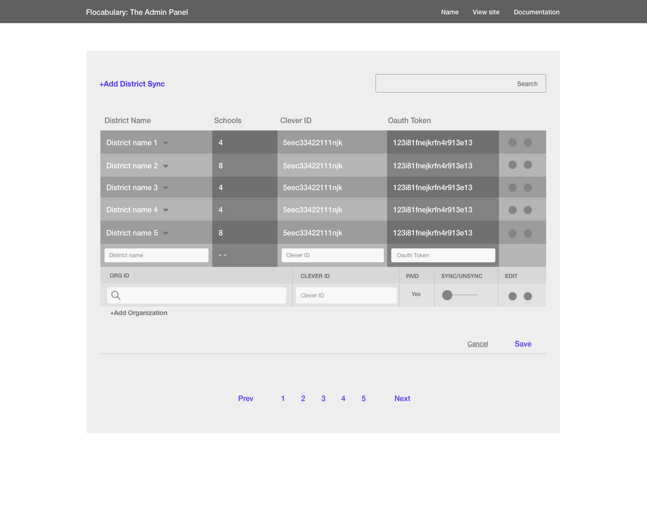Click the SYNC/UNSYNC column label
Screen dimensions: 647x532
[x=462, y=276]
